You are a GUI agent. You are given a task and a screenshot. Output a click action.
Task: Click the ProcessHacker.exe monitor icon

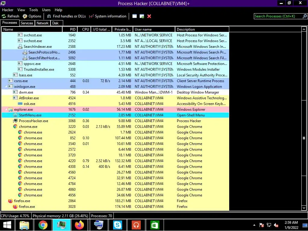point(15,121)
